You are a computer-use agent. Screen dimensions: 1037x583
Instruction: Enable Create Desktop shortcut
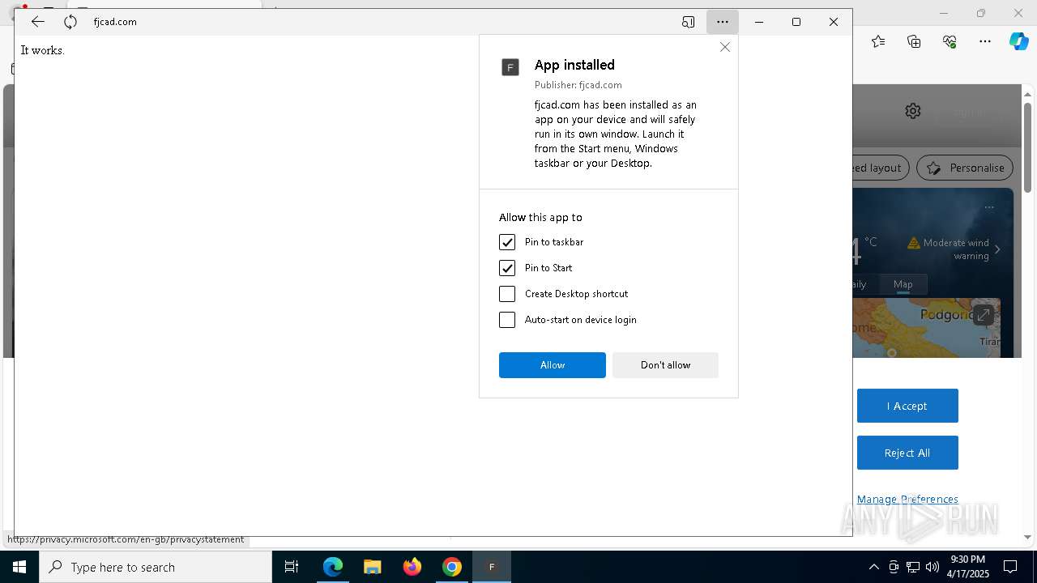507,294
